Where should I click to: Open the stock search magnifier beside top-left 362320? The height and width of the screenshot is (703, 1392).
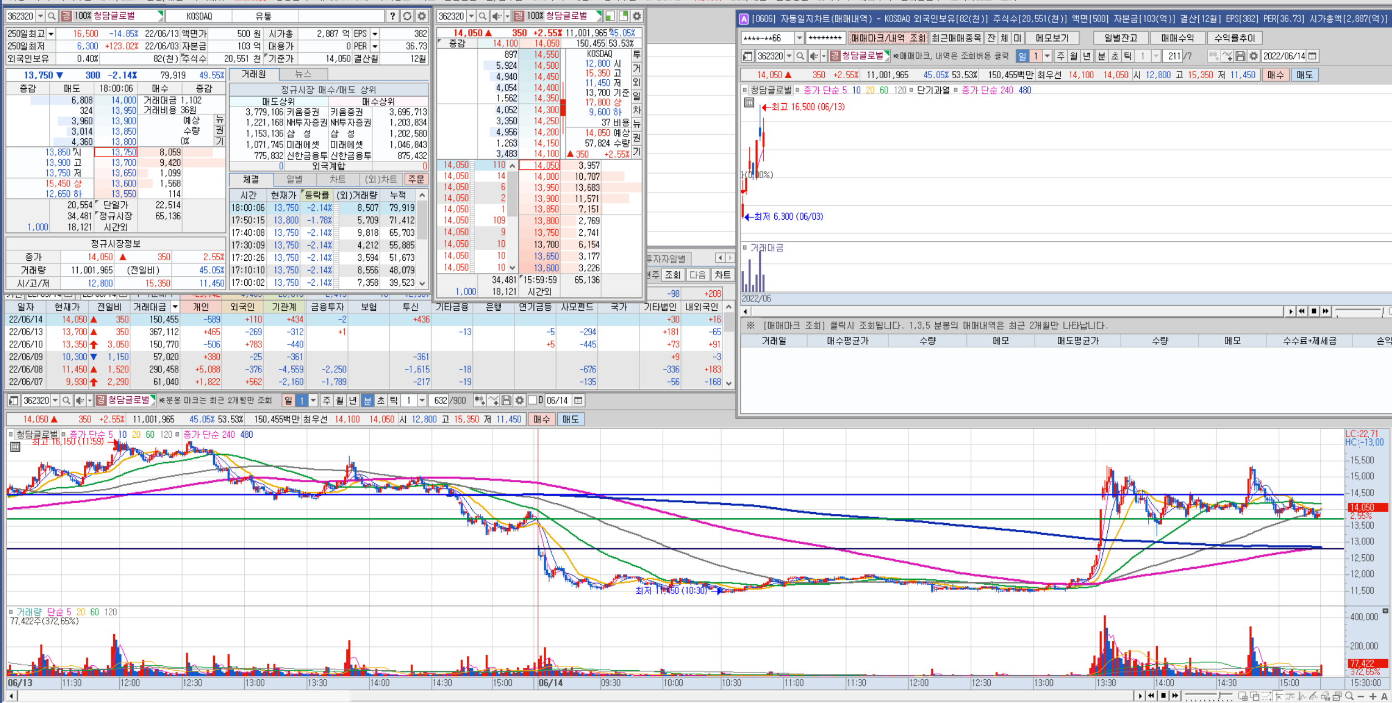coord(52,16)
